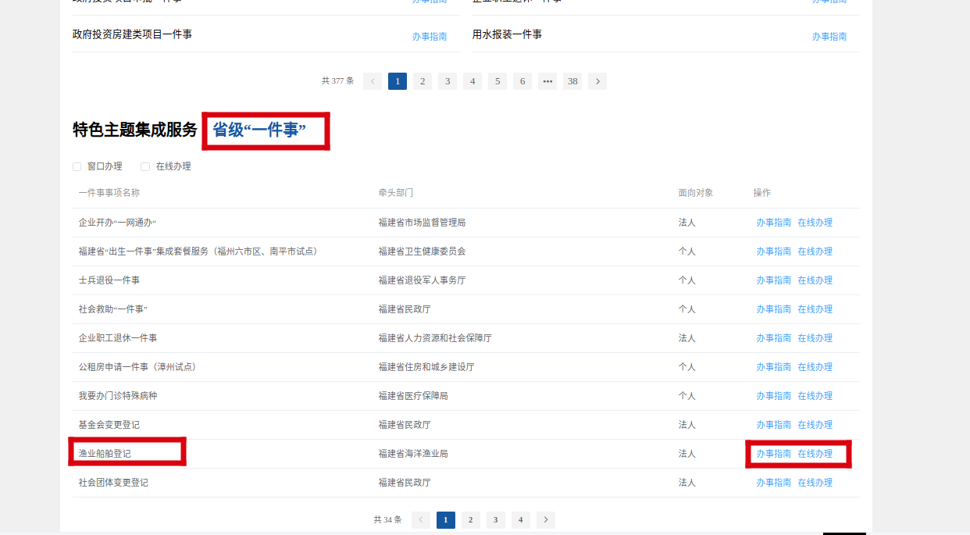Open 办事指南 for 福建省“出生一件事” row
Image resolution: width=970 pixels, height=535 pixels.
(774, 251)
